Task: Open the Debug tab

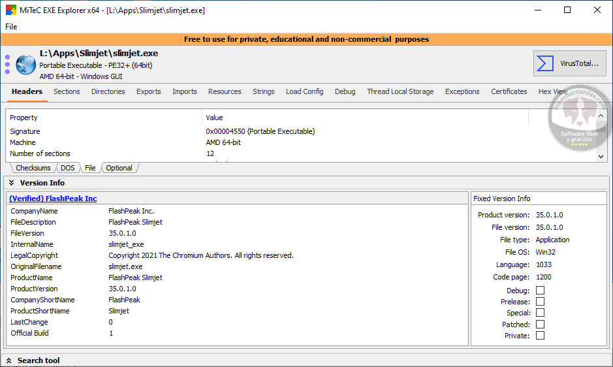Action: (345, 91)
